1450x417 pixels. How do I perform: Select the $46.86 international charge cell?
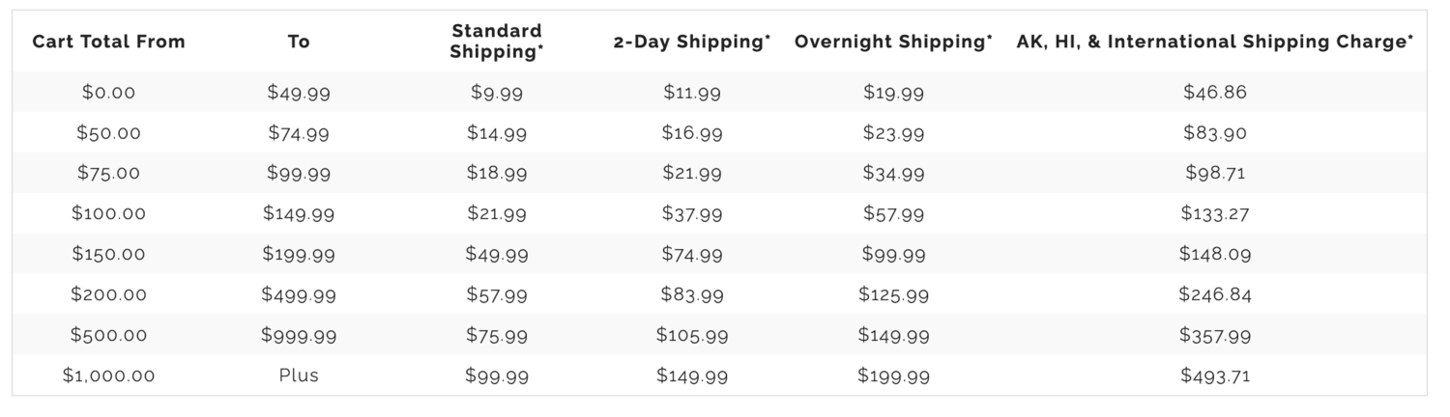[1215, 93]
